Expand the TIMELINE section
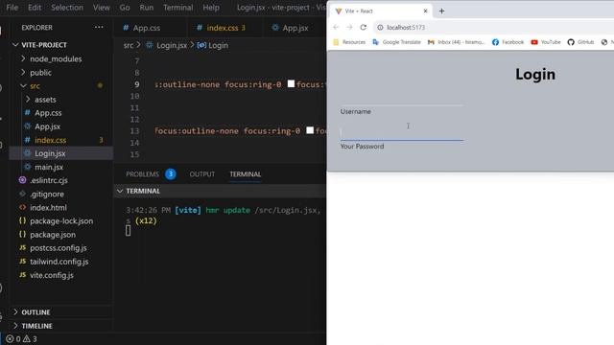The height and width of the screenshot is (345, 614). [36, 326]
